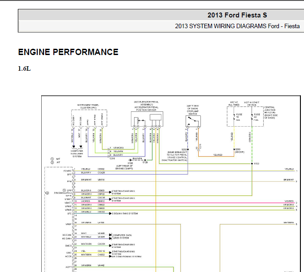Screen dimensions: 304x272
Task: Click the "VBATT" pin name
Action: pos(68,203)
